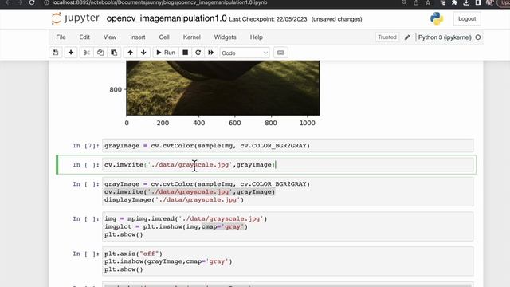Insert a cell below with the plus icon
Screen dimensions: 510x287
click(x=71, y=53)
